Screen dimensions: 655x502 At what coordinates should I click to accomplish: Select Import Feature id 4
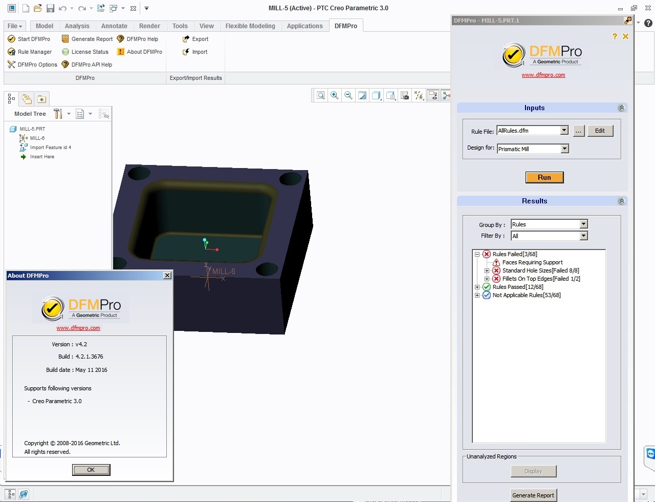[x=51, y=148]
